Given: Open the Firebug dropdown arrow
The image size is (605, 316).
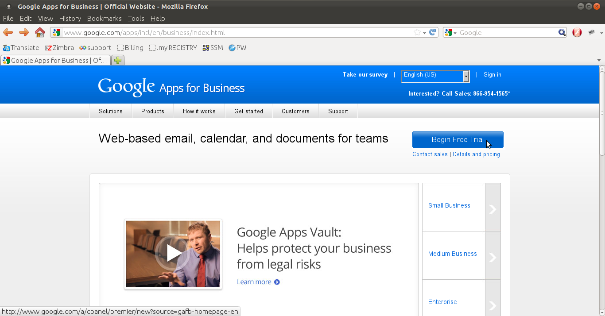Looking at the screenshot, I should click(x=601, y=33).
